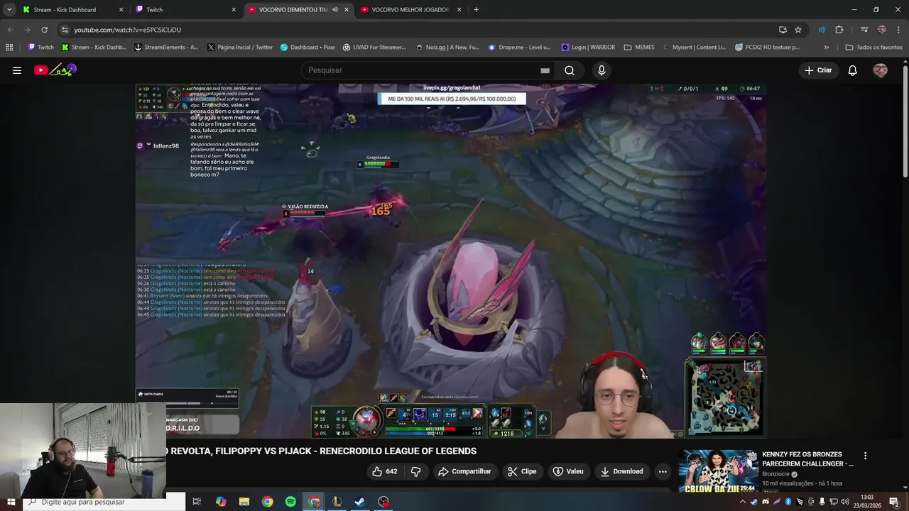
Task: Click the page vertical scrollbar
Action: (905, 121)
